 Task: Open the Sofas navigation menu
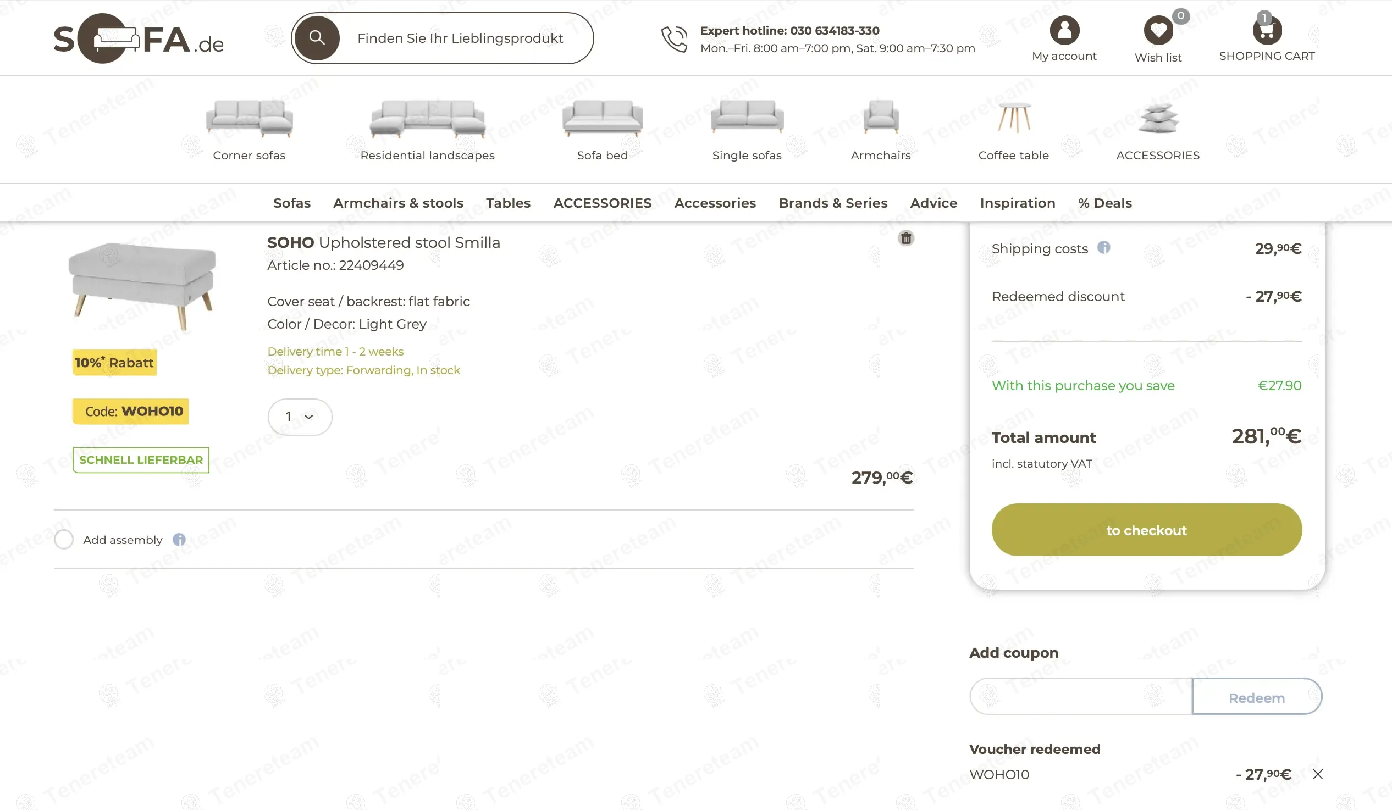tap(292, 203)
